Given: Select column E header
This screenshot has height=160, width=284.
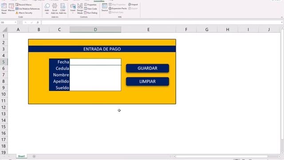Looking at the screenshot, I should 149,30.
